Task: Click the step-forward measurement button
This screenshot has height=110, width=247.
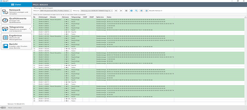Action: tap(116, 10)
